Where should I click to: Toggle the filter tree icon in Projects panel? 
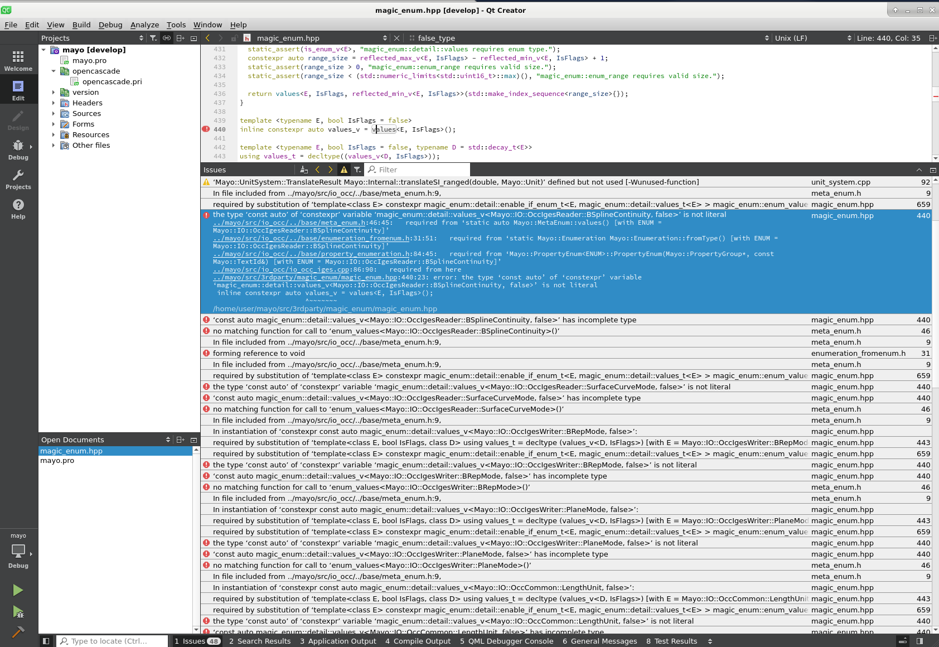click(153, 38)
